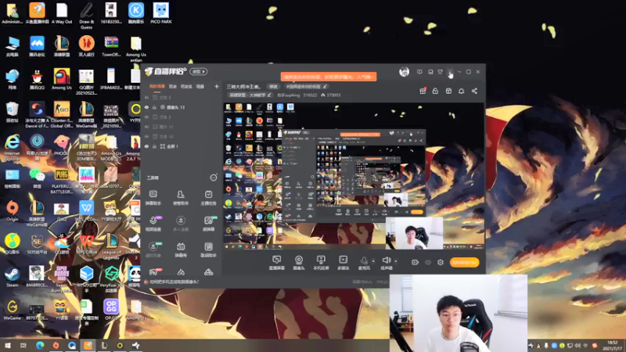Open 歌词助手 tool in the toolbox
The width and height of the screenshot is (626, 352).
[208, 250]
